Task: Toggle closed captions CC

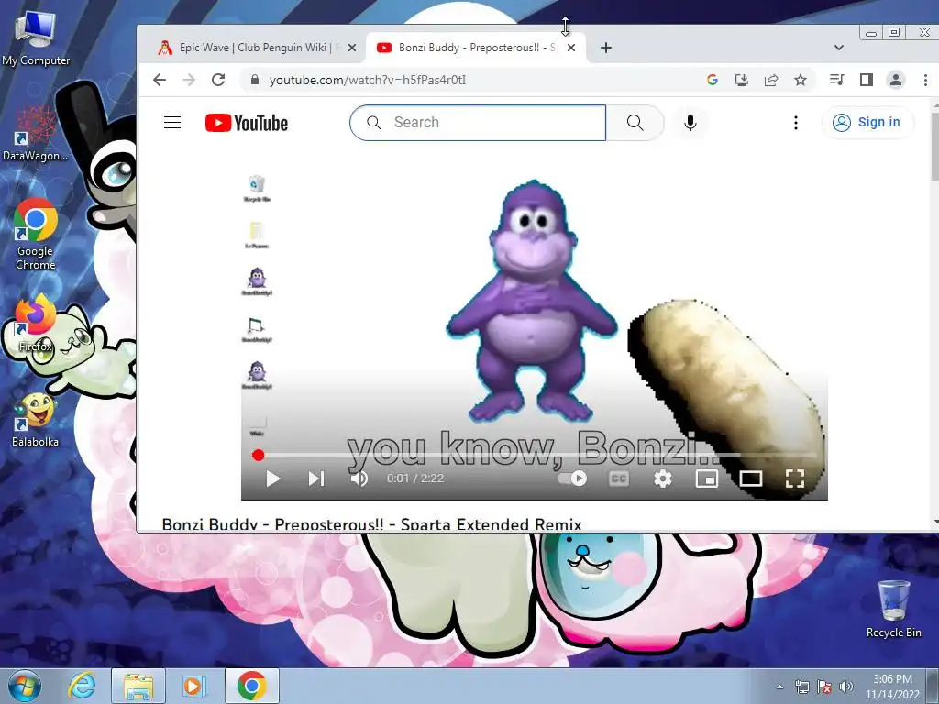Action: pos(619,478)
